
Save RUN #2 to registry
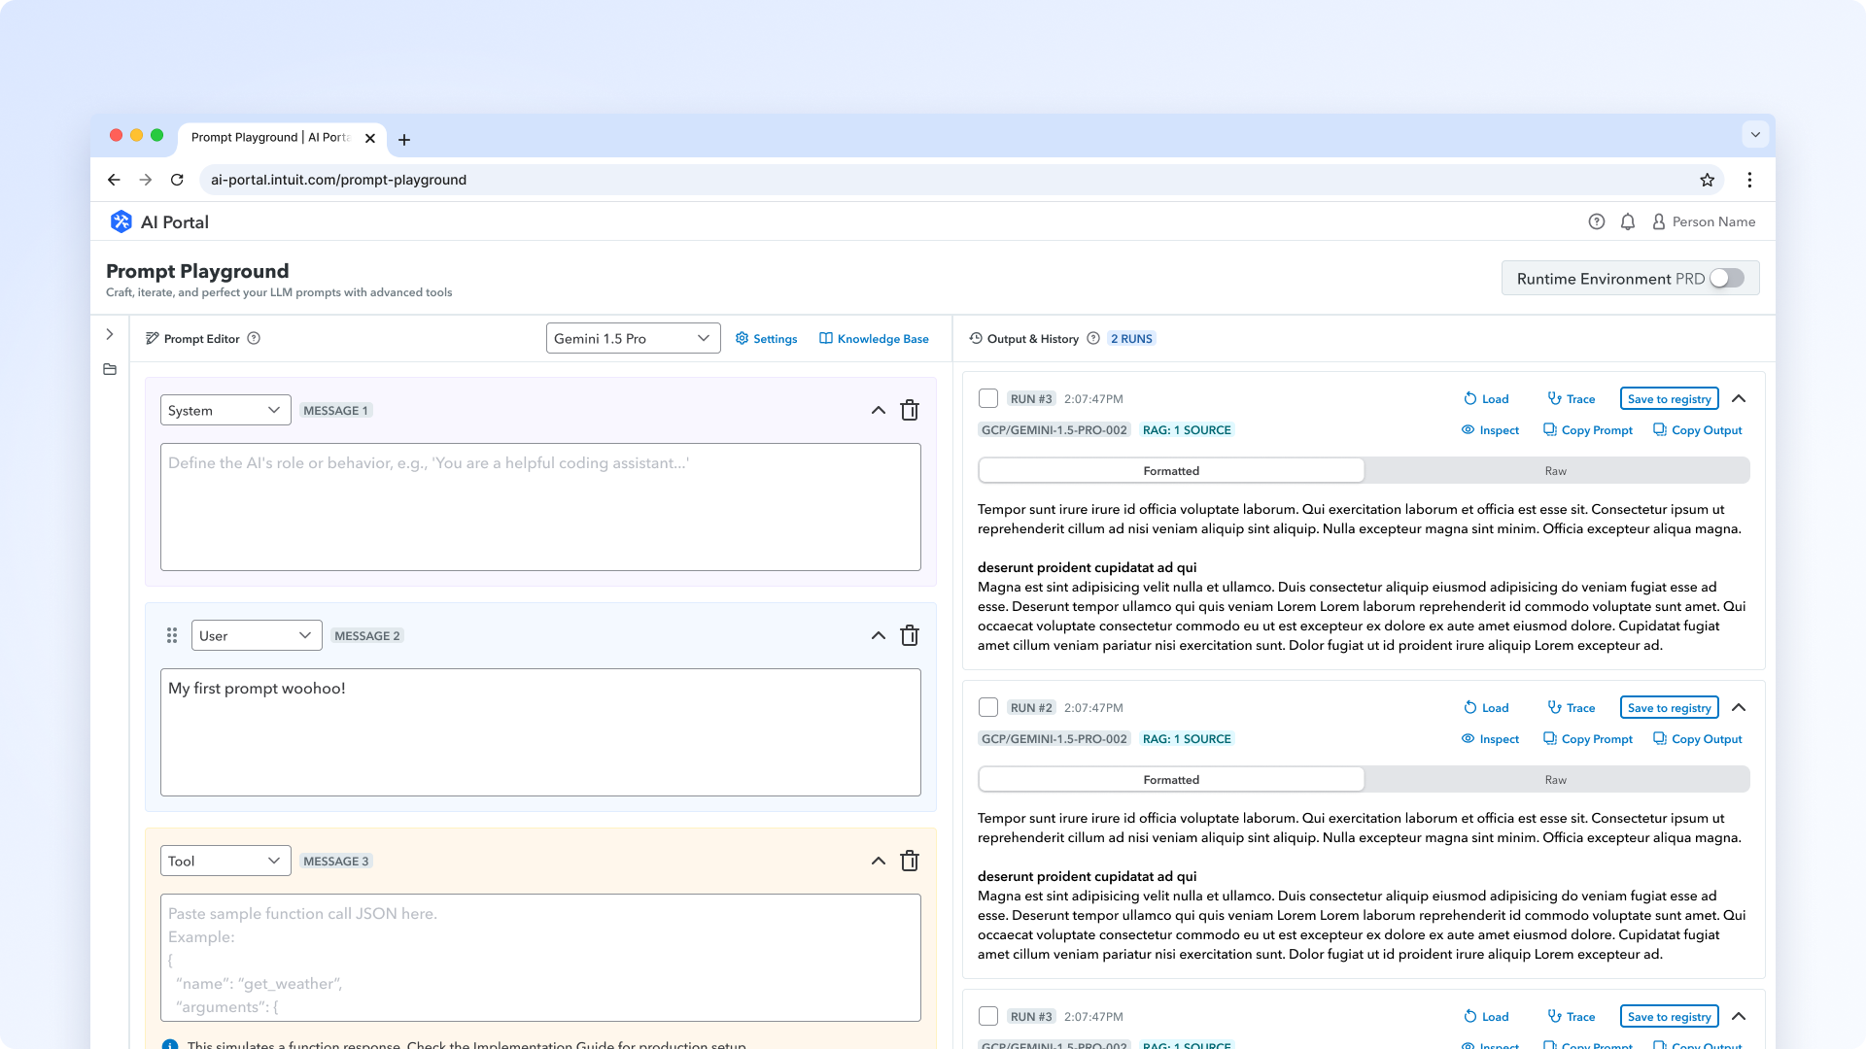pos(1669,707)
